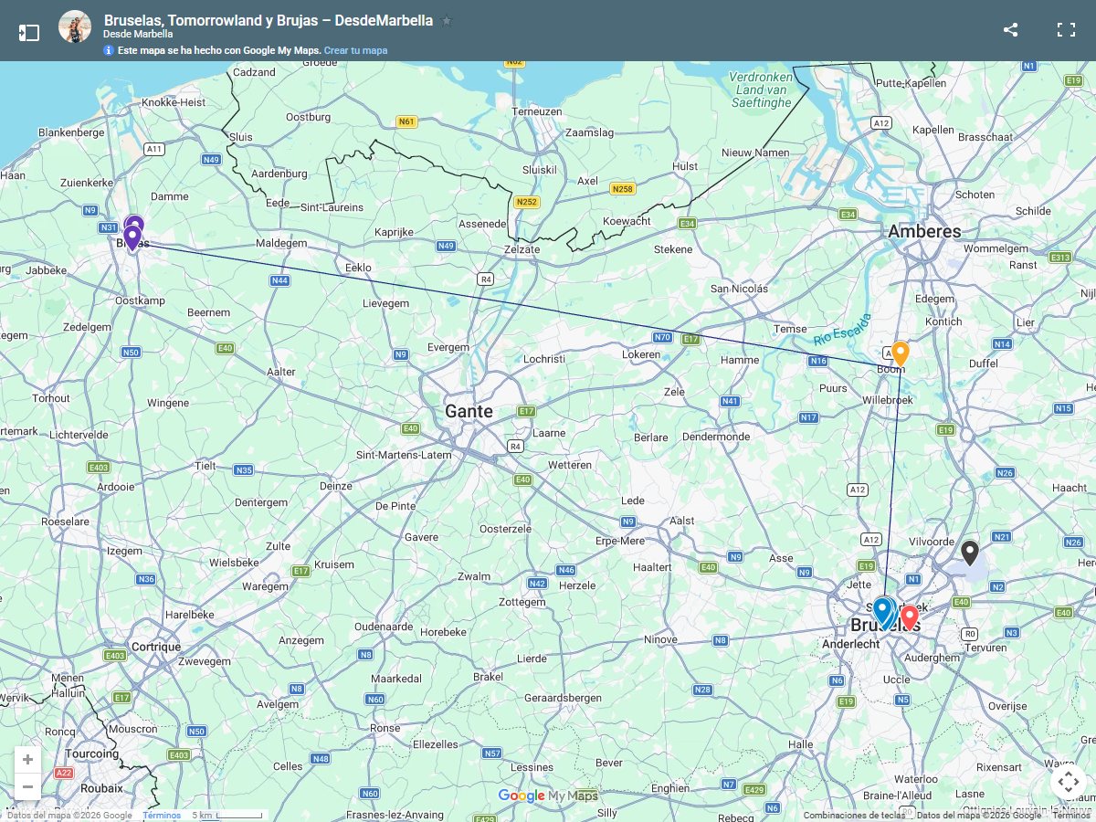Select the red marker in Bruselas
The image size is (1096, 822).
[910, 618]
